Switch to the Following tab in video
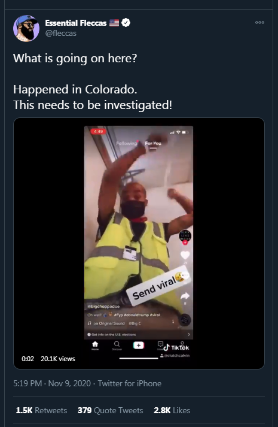Image resolution: width=278 pixels, height=427 pixels. click(x=127, y=143)
